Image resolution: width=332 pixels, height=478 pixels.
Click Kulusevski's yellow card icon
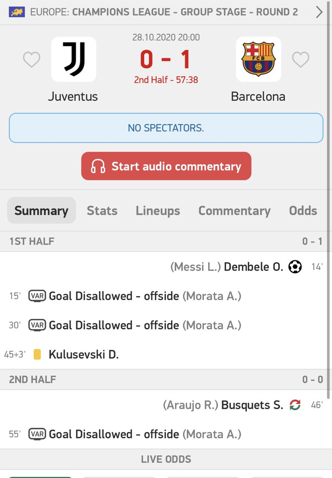point(37,354)
